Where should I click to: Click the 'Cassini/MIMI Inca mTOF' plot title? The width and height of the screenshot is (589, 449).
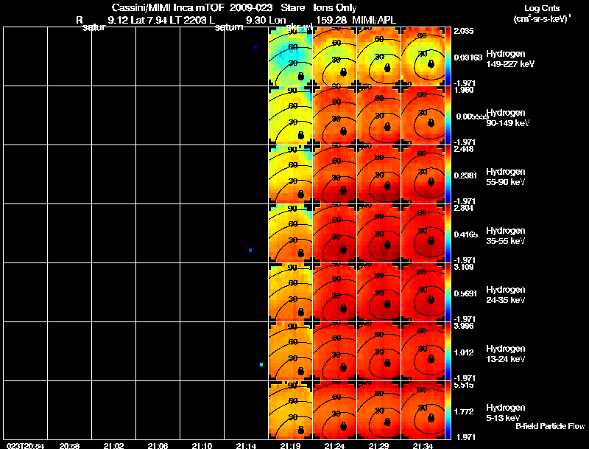tap(168, 7)
